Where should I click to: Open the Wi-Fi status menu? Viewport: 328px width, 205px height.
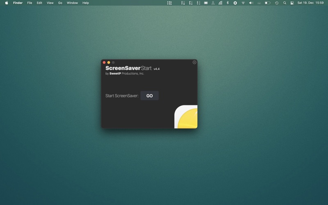coord(243,3)
